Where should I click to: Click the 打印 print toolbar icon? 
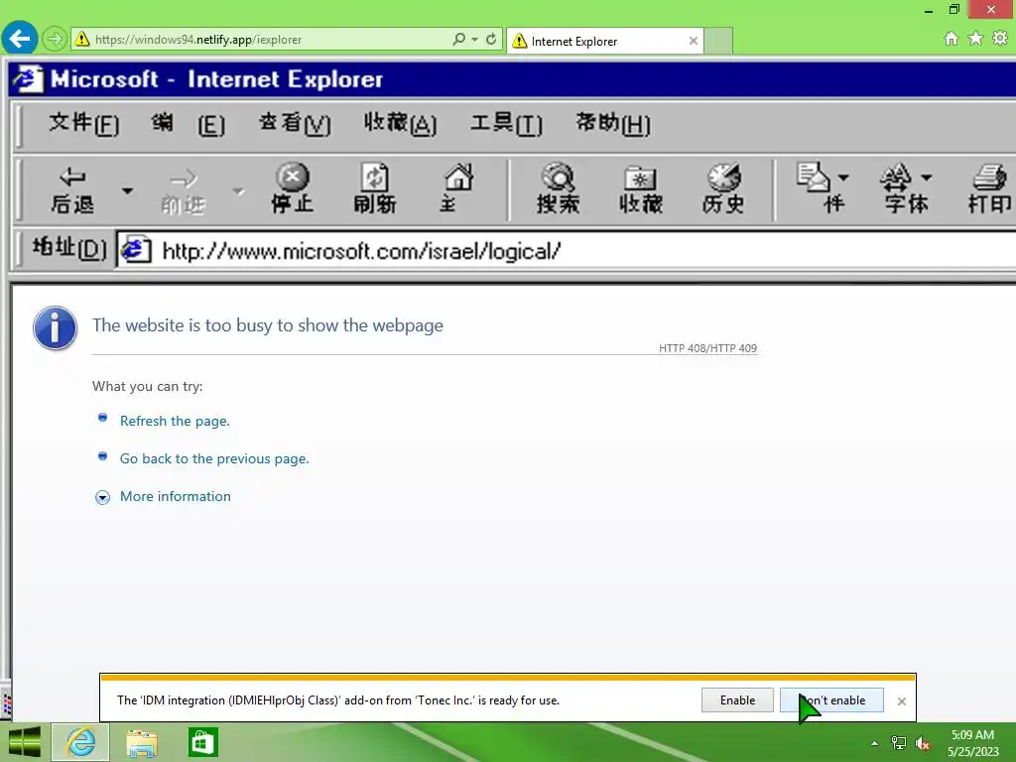pyautogui.click(x=989, y=189)
